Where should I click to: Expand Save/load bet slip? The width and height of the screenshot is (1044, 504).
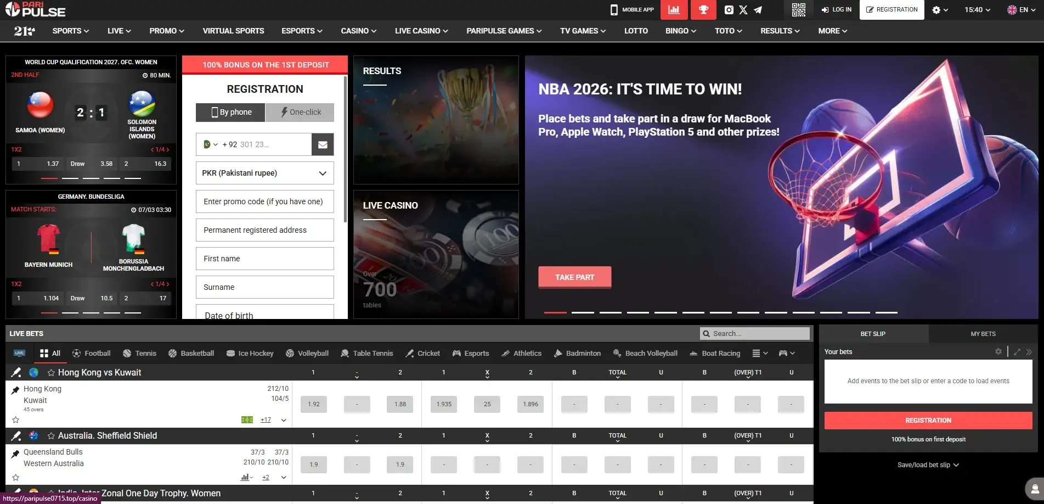928,465
